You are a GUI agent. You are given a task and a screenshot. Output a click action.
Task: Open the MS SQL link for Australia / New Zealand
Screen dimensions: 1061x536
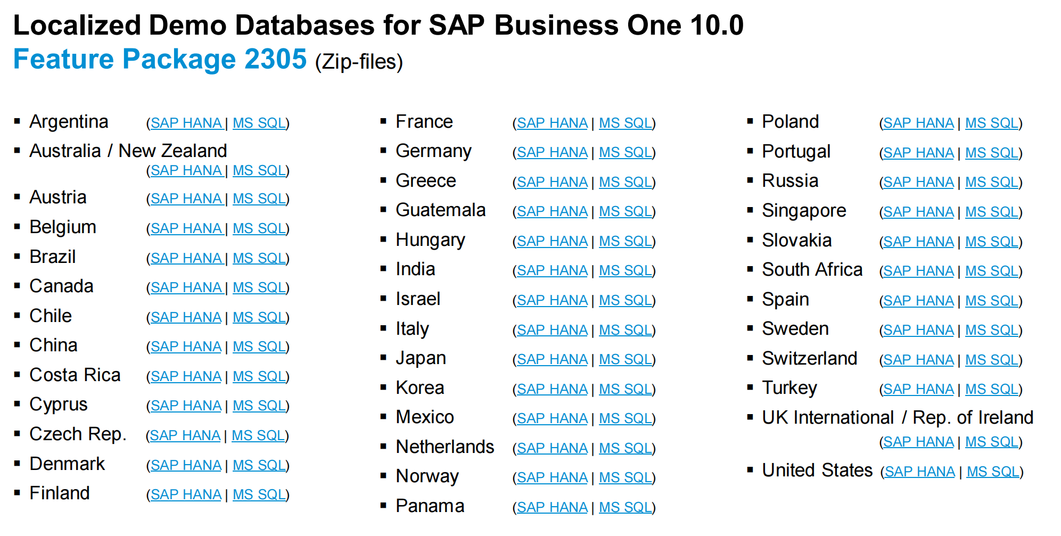[x=259, y=171]
